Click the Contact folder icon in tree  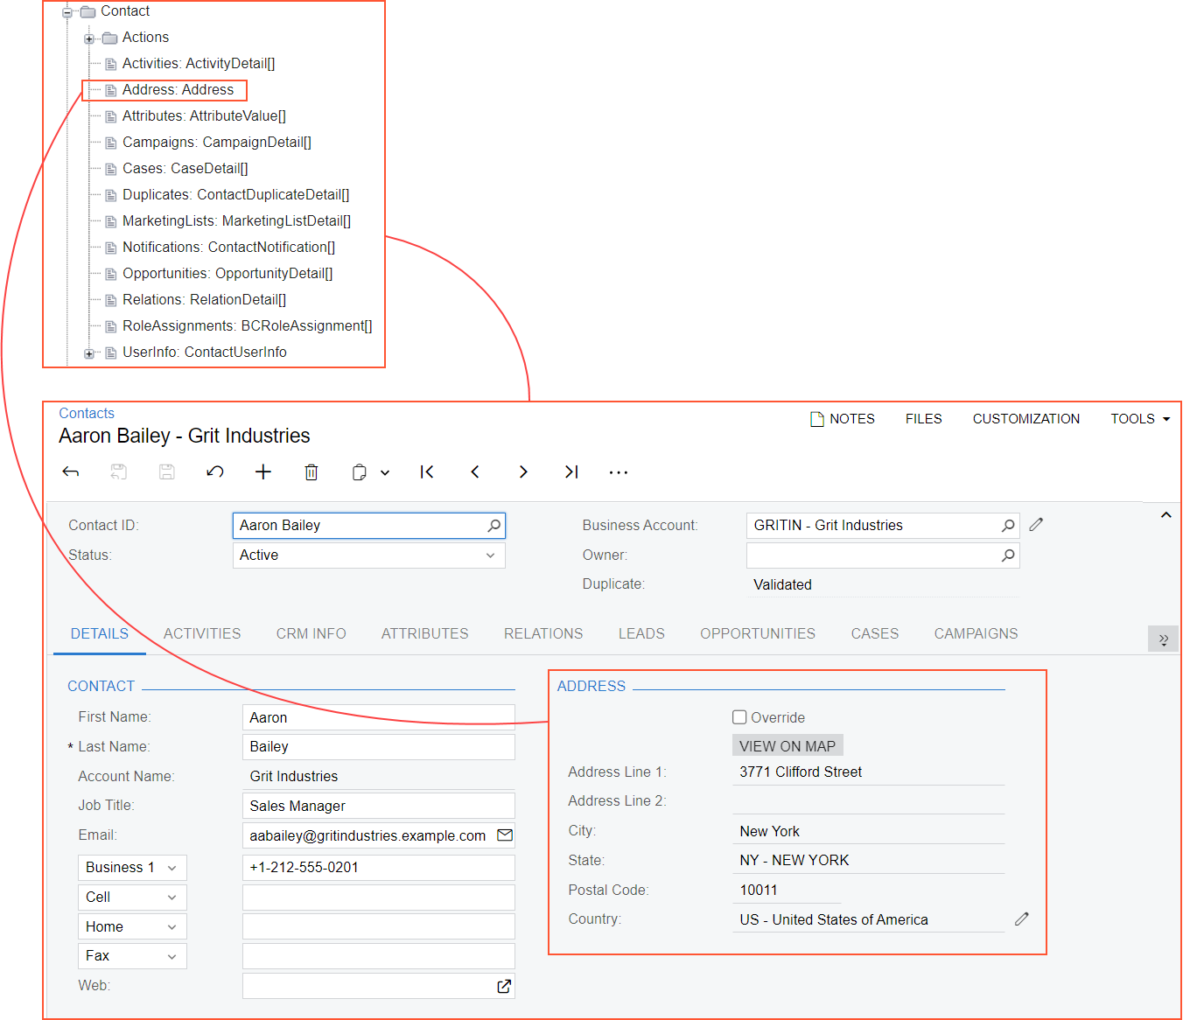pyautogui.click(x=87, y=11)
